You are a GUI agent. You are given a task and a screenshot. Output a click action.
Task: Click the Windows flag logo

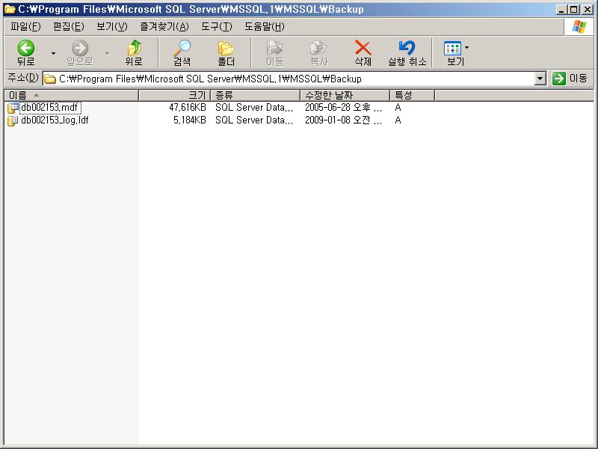coord(579,27)
